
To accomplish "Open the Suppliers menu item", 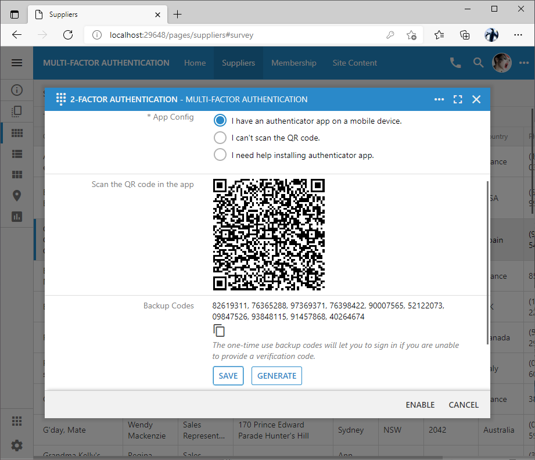I will [x=239, y=63].
